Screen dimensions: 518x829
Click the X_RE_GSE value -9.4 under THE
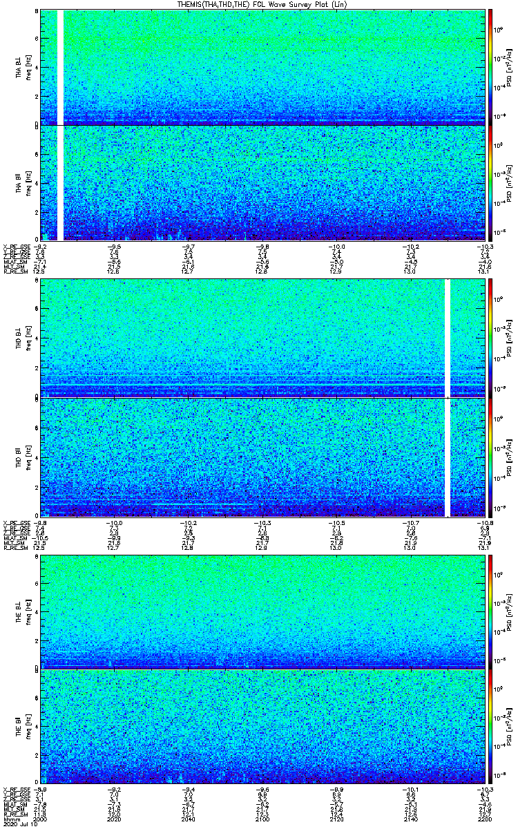[x=189, y=788]
